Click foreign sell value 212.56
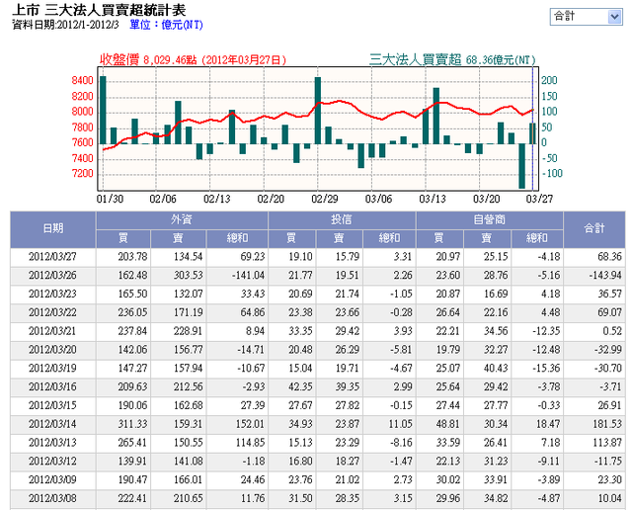The height and width of the screenshot is (510, 632). (189, 386)
